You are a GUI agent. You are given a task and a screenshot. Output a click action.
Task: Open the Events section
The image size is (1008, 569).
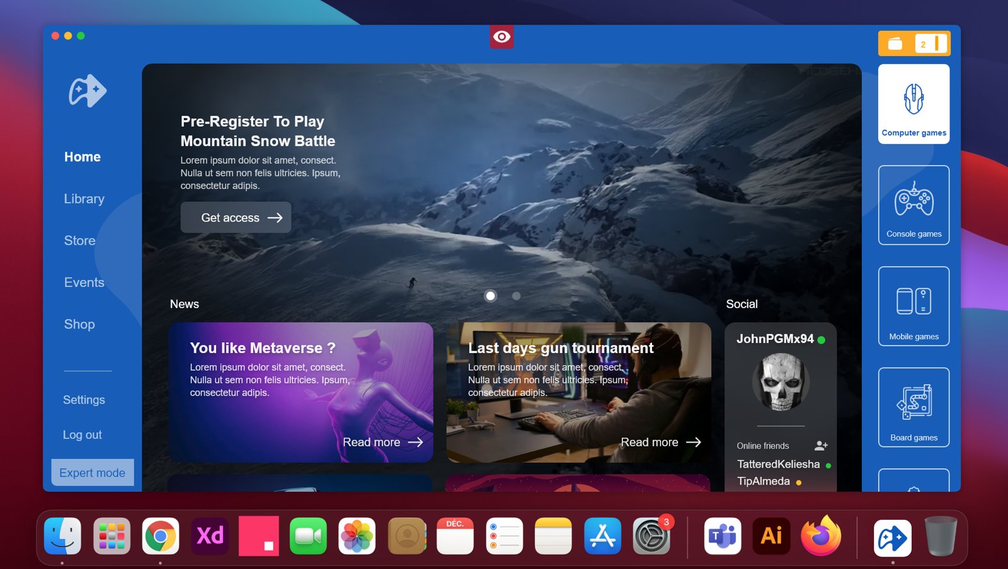(84, 283)
